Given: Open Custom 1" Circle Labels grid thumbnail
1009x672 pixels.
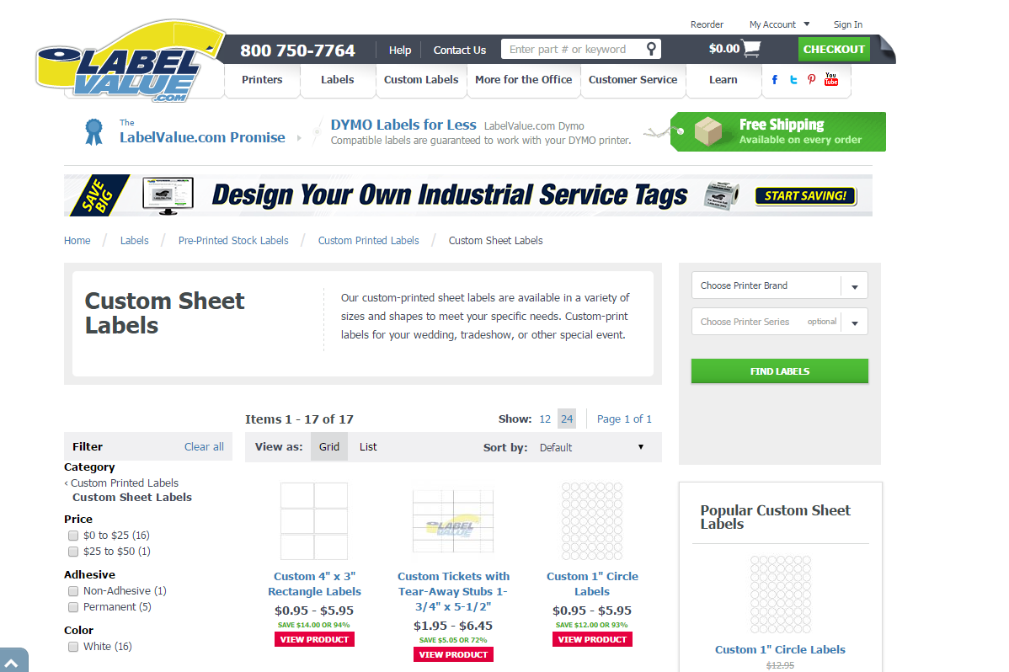Looking at the screenshot, I should (x=592, y=520).
